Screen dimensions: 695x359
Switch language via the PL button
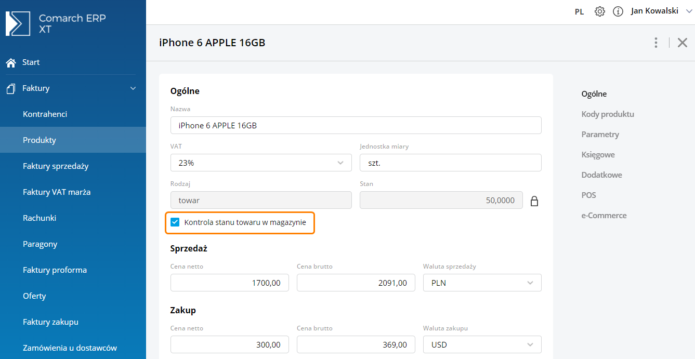pos(579,11)
